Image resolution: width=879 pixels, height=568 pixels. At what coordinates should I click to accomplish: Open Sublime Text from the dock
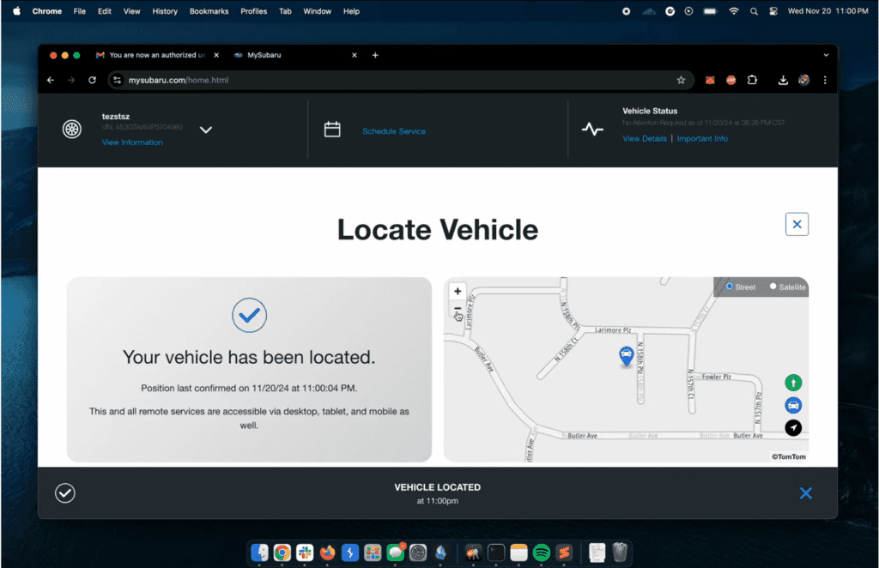pos(564,553)
